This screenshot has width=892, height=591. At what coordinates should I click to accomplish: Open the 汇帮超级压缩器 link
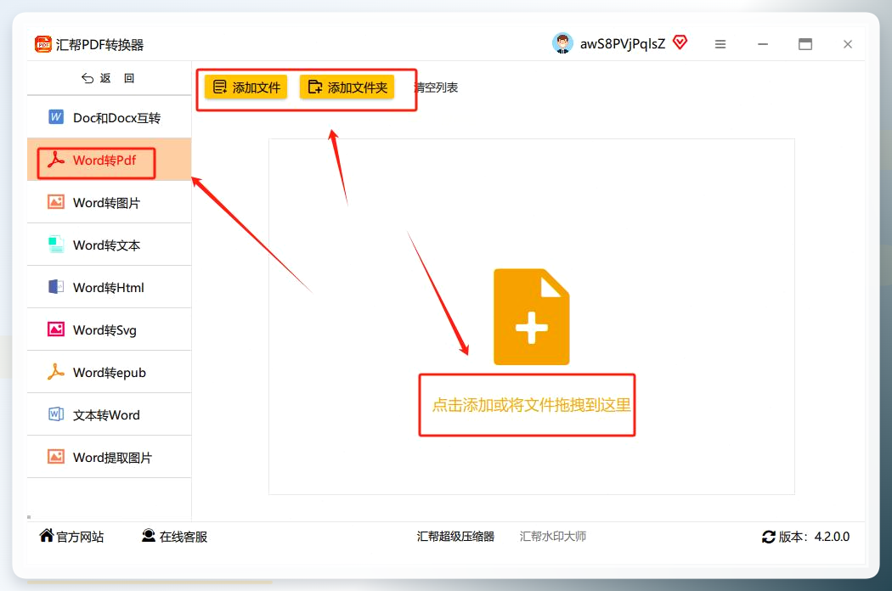(455, 537)
